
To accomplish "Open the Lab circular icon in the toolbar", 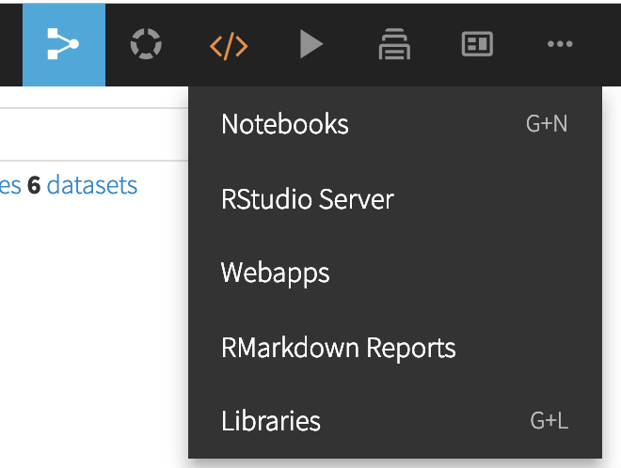I will point(146,44).
